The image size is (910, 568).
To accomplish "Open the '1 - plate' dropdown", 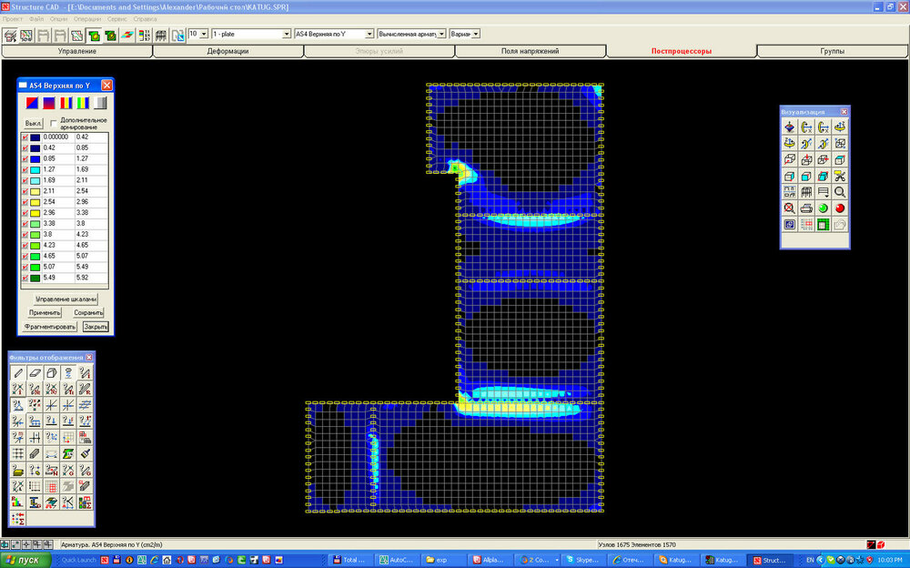I will (x=285, y=34).
